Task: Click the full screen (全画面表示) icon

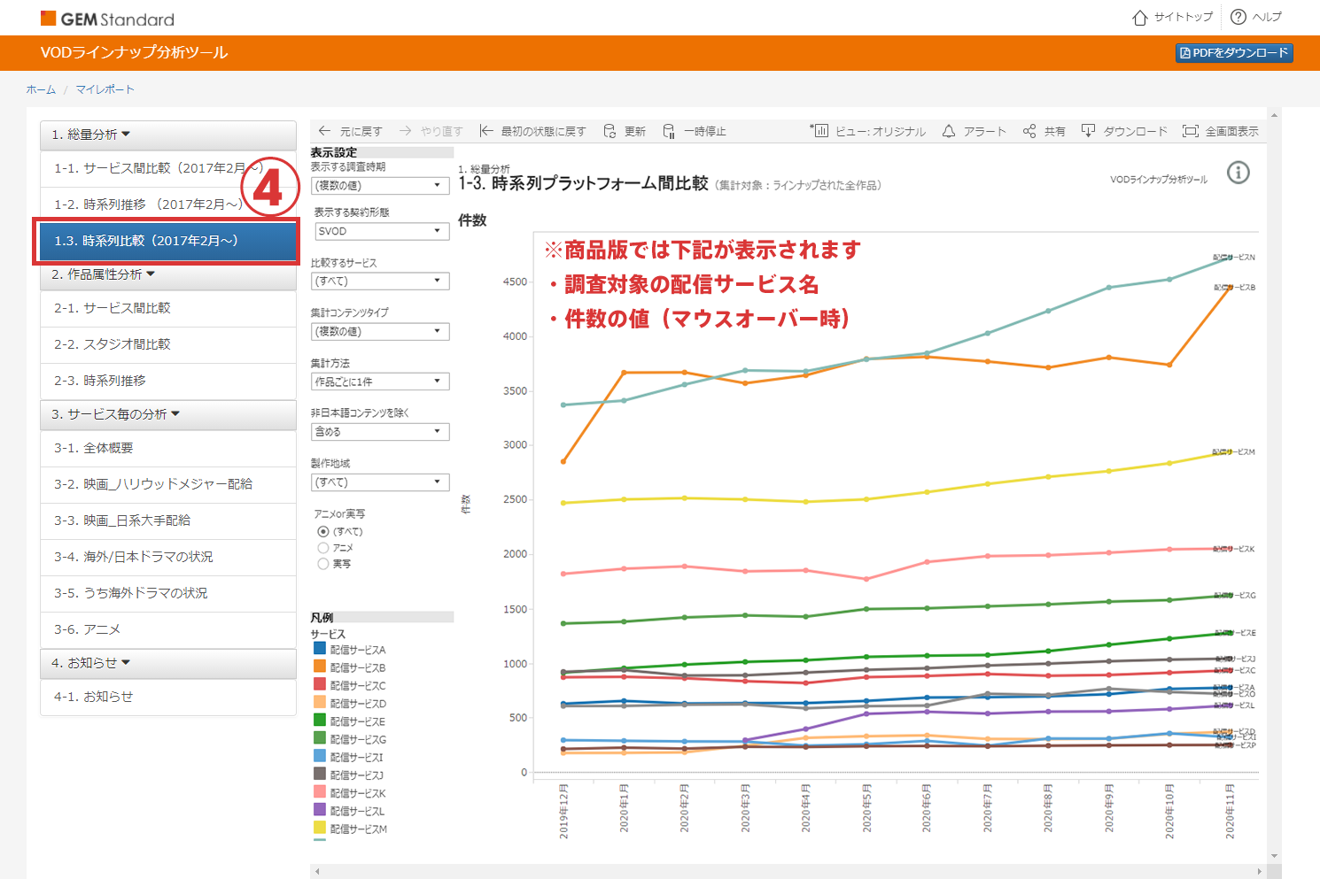Action: (1191, 131)
